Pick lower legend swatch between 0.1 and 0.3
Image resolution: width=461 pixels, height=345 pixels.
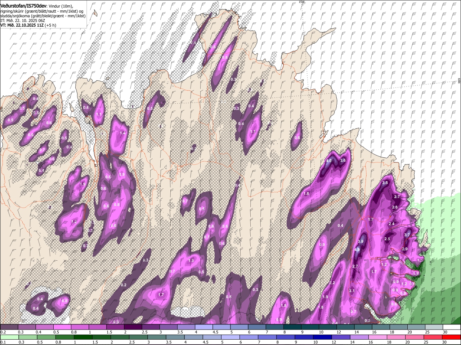(x=9, y=337)
